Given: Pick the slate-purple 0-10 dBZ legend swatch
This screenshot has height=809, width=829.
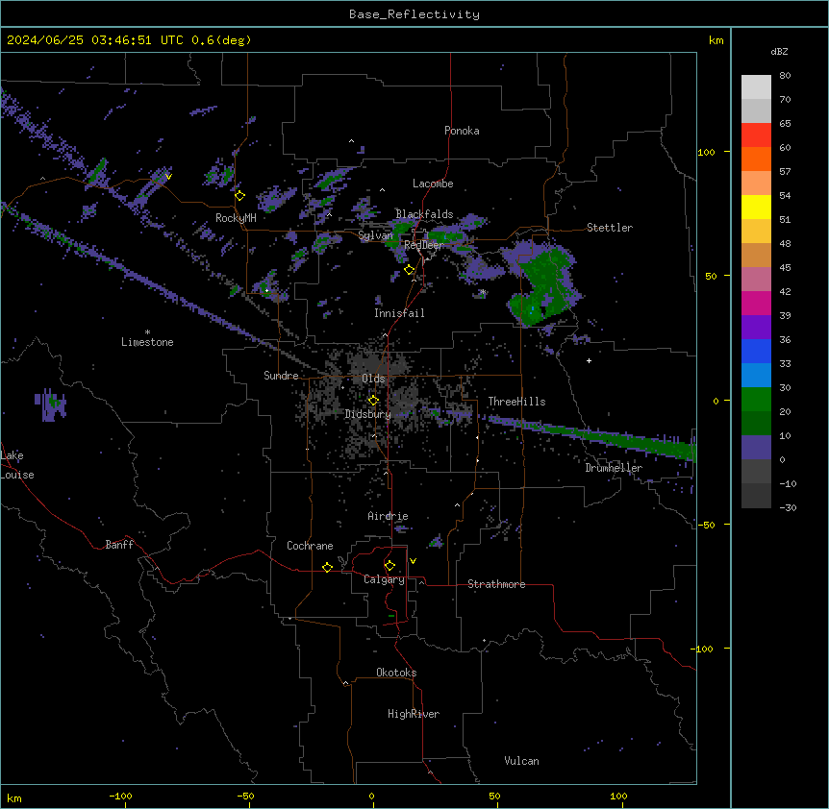Looking at the screenshot, I should pos(756,448).
